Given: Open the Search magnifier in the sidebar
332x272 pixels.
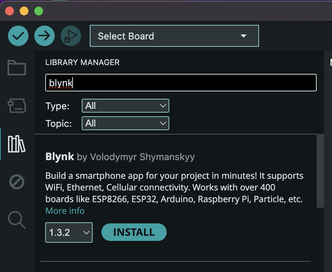Looking at the screenshot, I should click(x=17, y=220).
